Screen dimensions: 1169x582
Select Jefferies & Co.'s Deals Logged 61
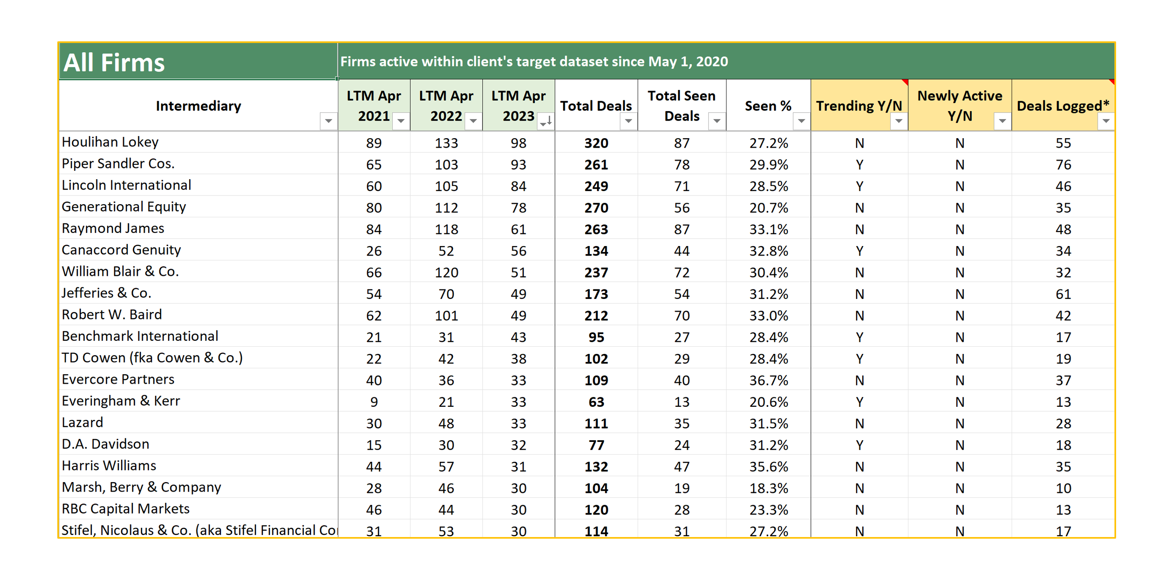1063,293
